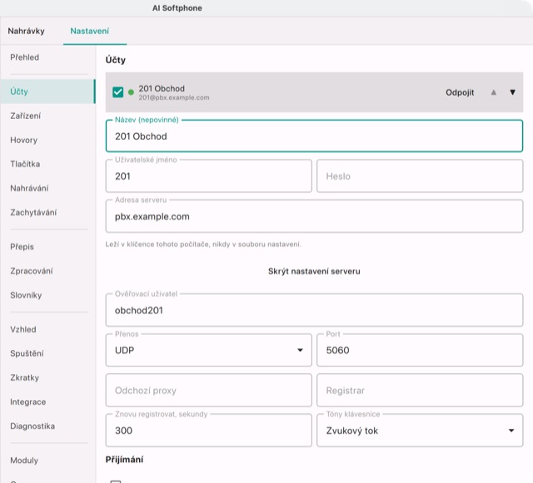533x483 pixels.
Task: Open the Nastavení tab
Action: pos(90,31)
